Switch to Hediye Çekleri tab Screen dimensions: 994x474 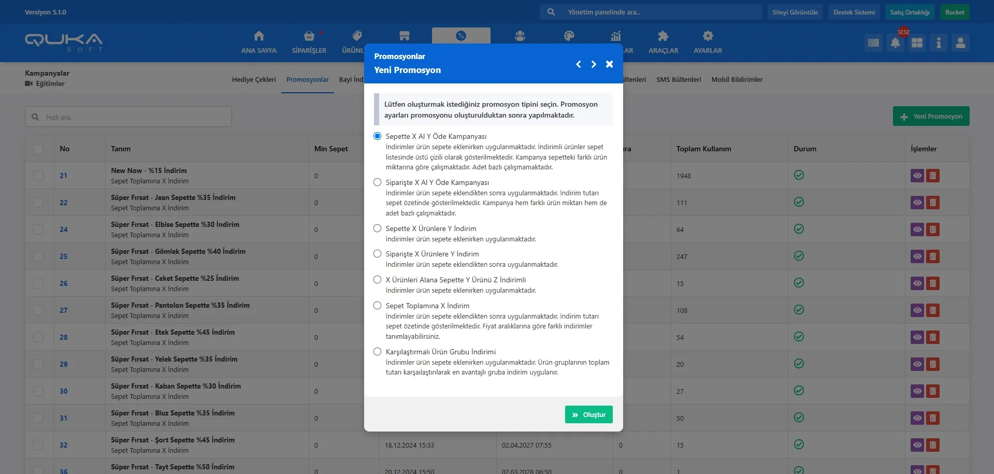point(254,80)
